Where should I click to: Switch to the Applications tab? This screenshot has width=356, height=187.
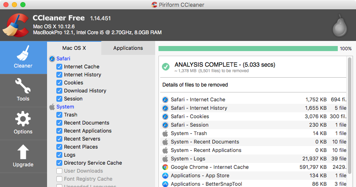point(128,48)
